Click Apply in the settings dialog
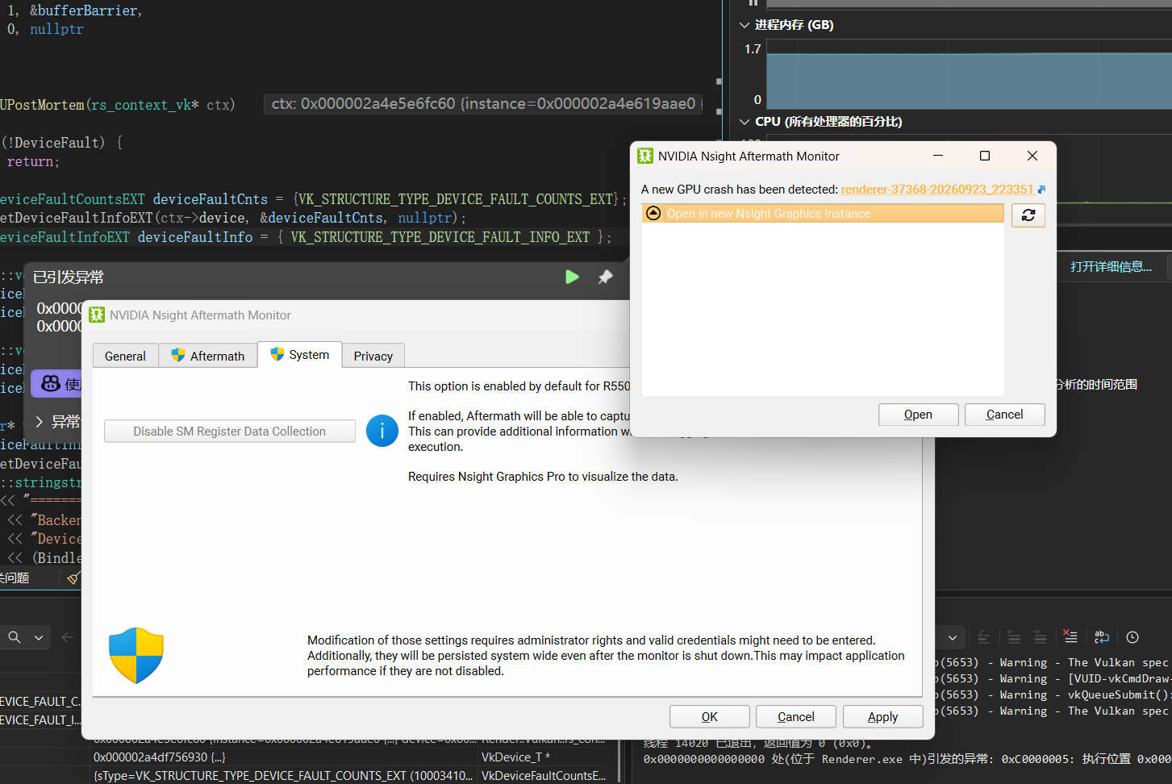Image resolution: width=1172 pixels, height=784 pixels. 882,717
